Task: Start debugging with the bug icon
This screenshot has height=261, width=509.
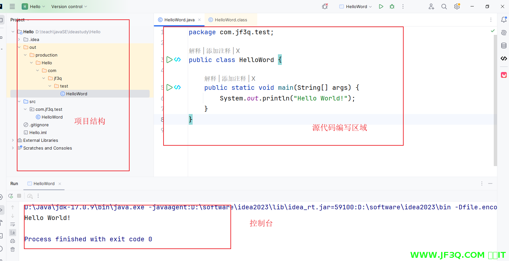Action: click(x=392, y=6)
